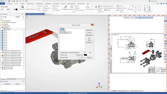The width and height of the screenshot is (167, 94).
Task: Click the print icon in quick access toolbar
Action: (17, 1)
